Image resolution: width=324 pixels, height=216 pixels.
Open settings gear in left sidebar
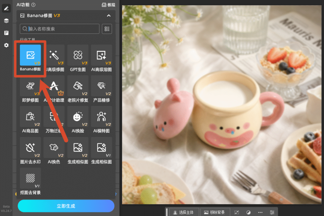[6, 45]
